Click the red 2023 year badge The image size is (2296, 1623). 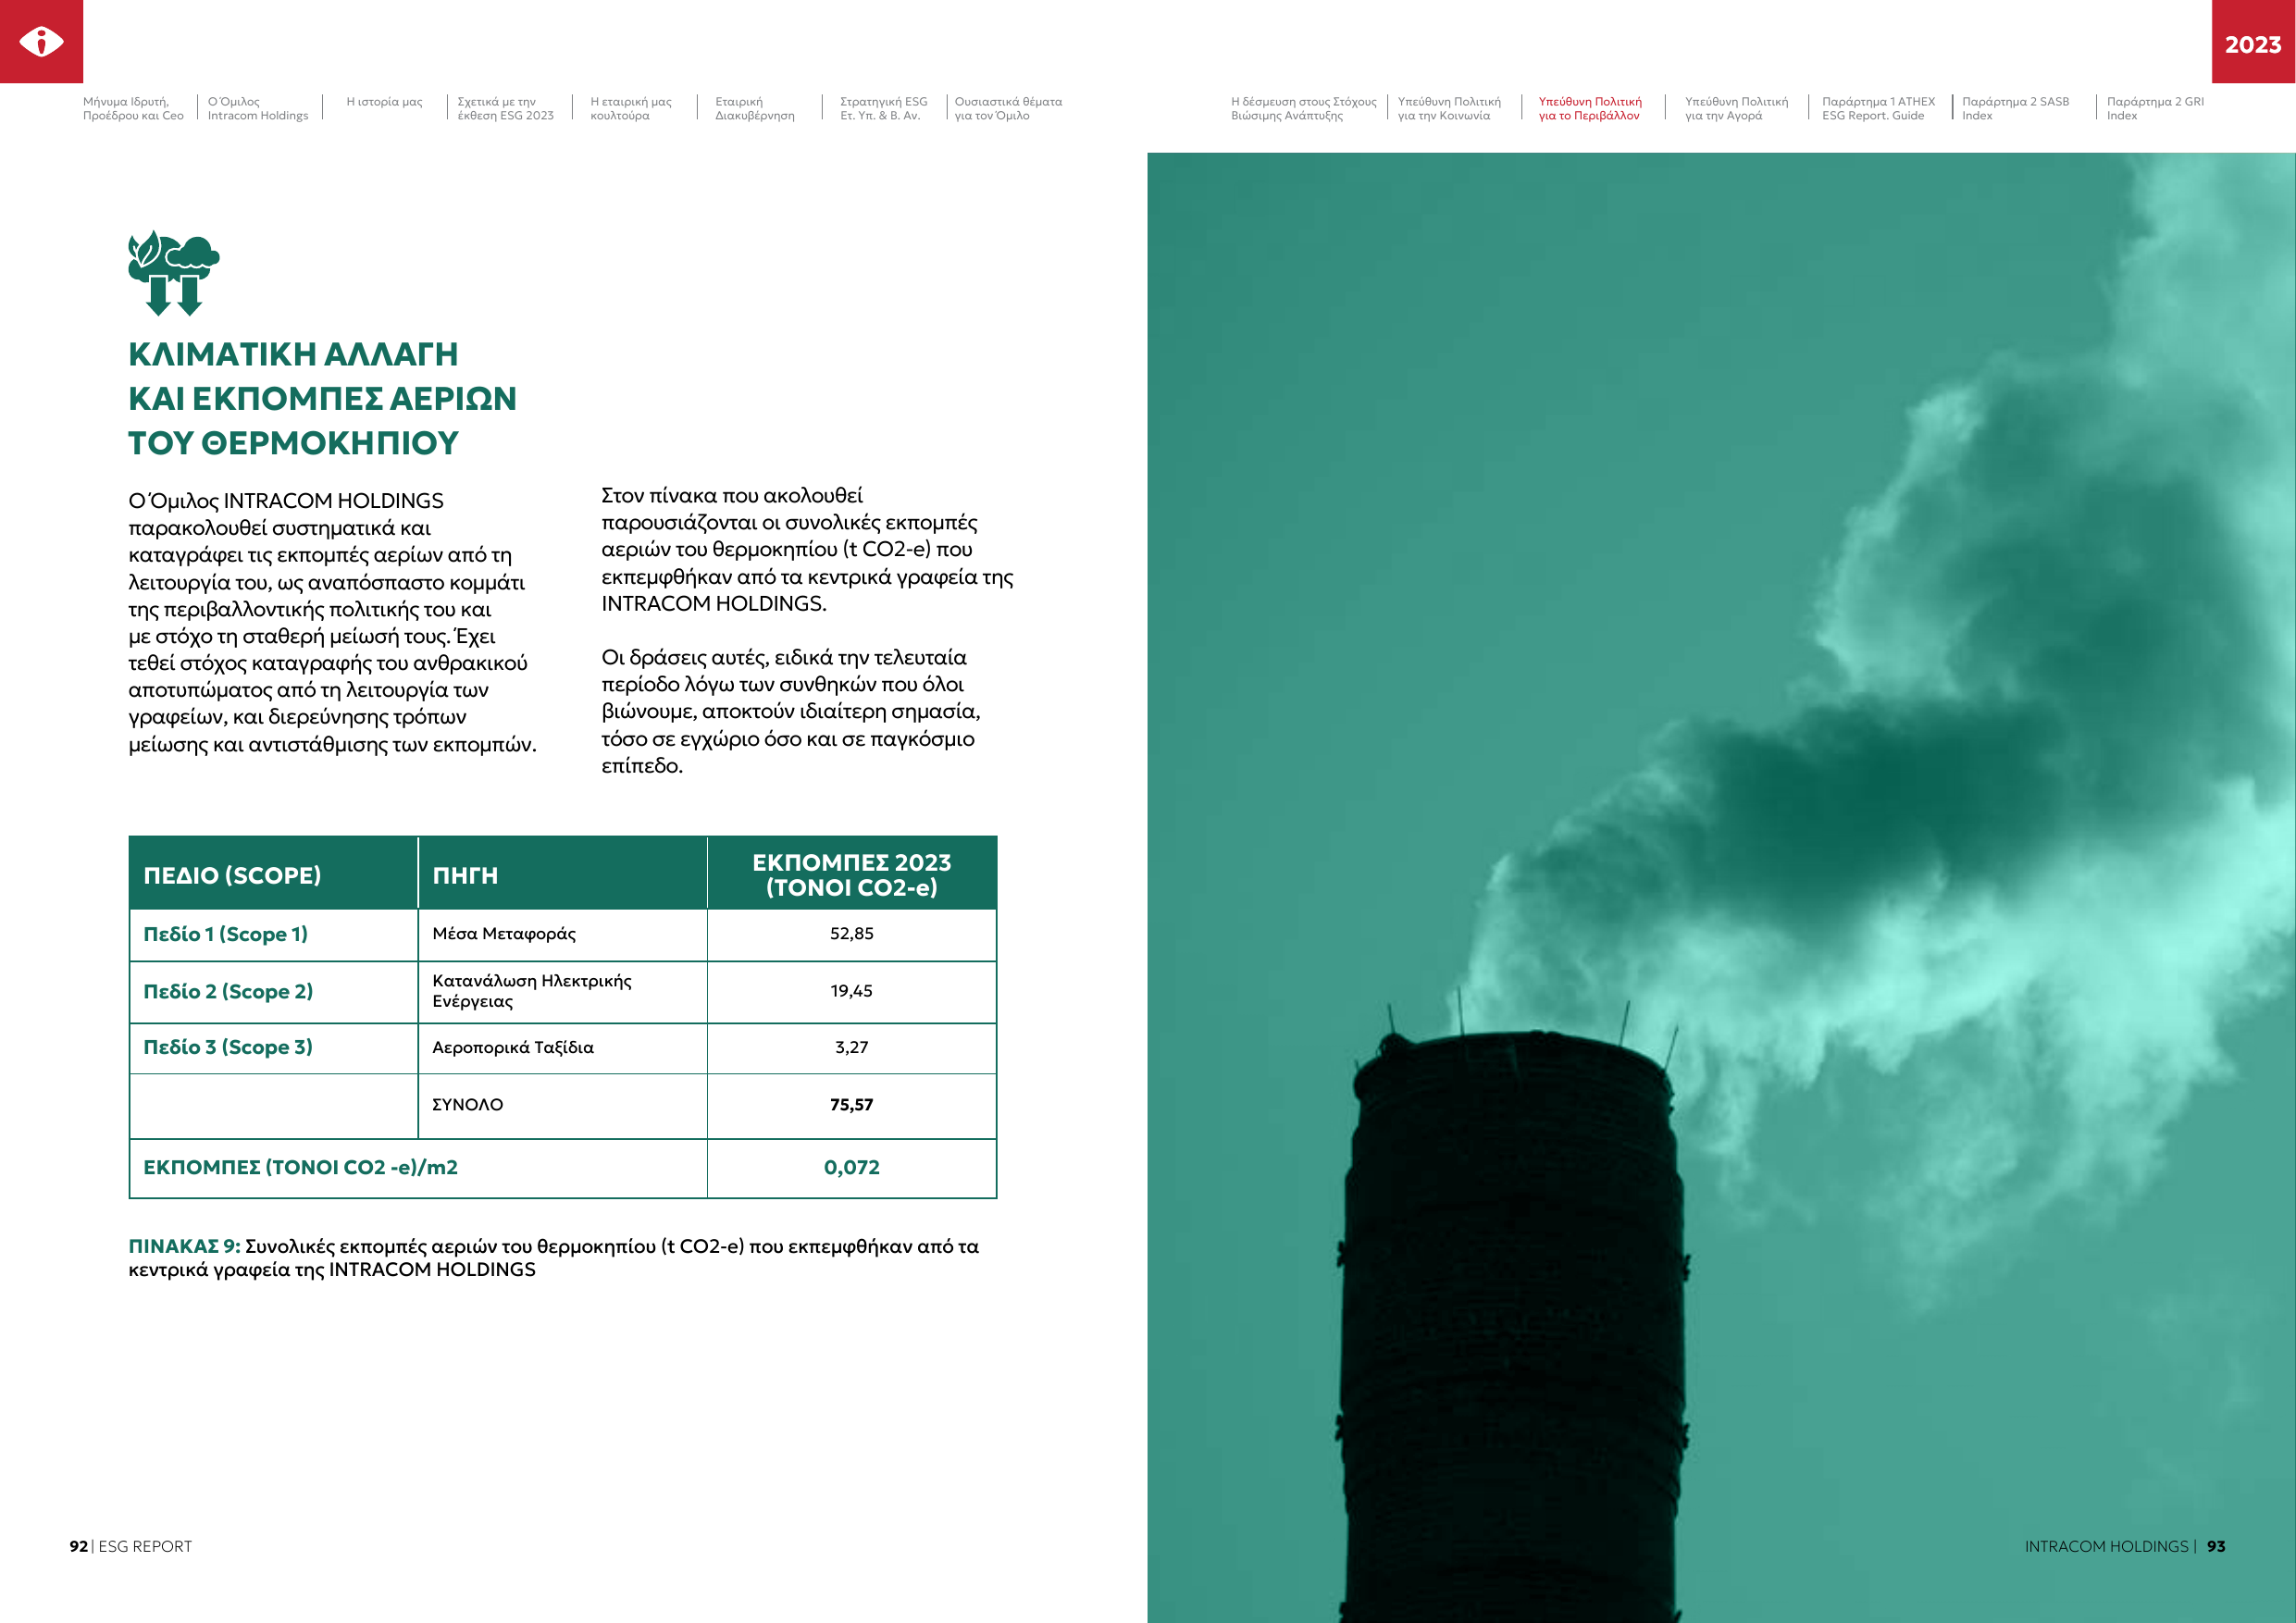tap(2253, 42)
